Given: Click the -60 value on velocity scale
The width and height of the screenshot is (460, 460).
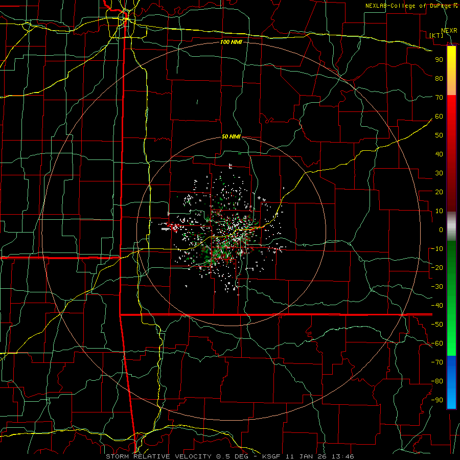Looking at the screenshot, I should tap(437, 343).
